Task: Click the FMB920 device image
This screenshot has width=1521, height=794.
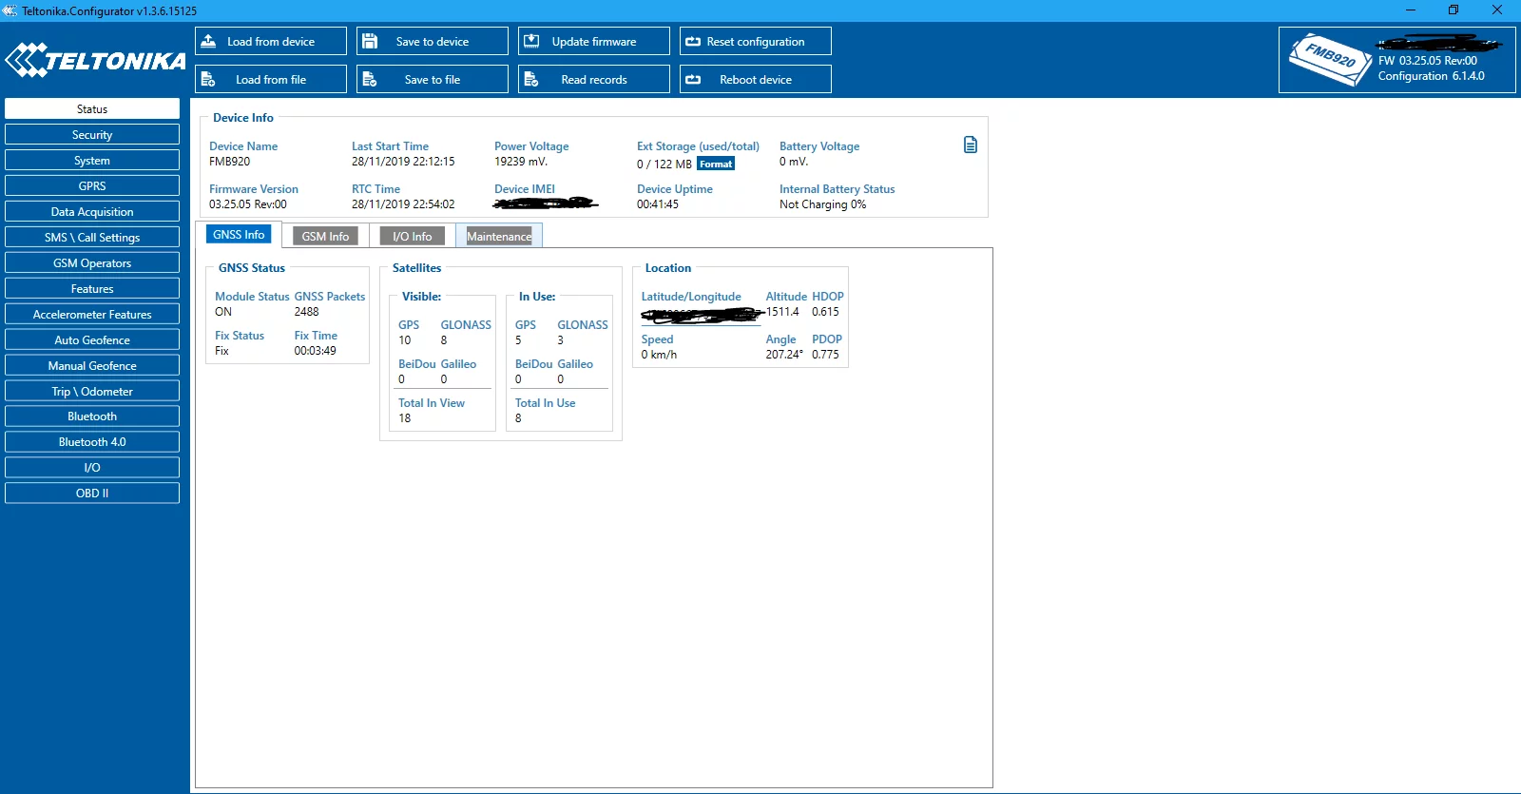Action: [1329, 60]
